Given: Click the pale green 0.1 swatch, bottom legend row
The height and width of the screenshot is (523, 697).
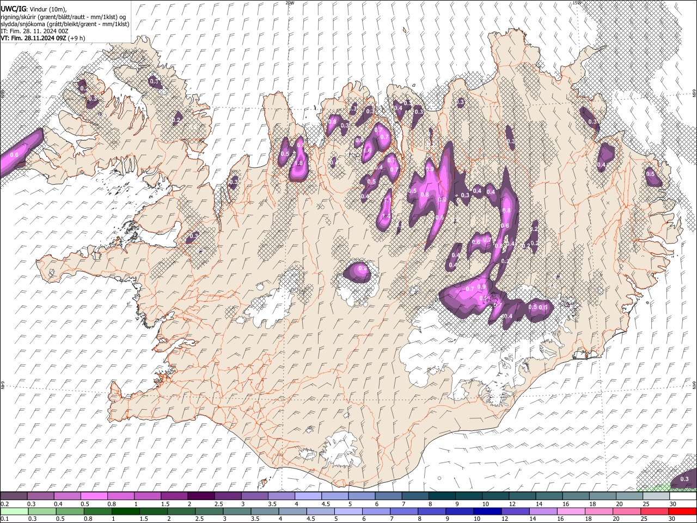Looking at the screenshot, I should 14,511.
